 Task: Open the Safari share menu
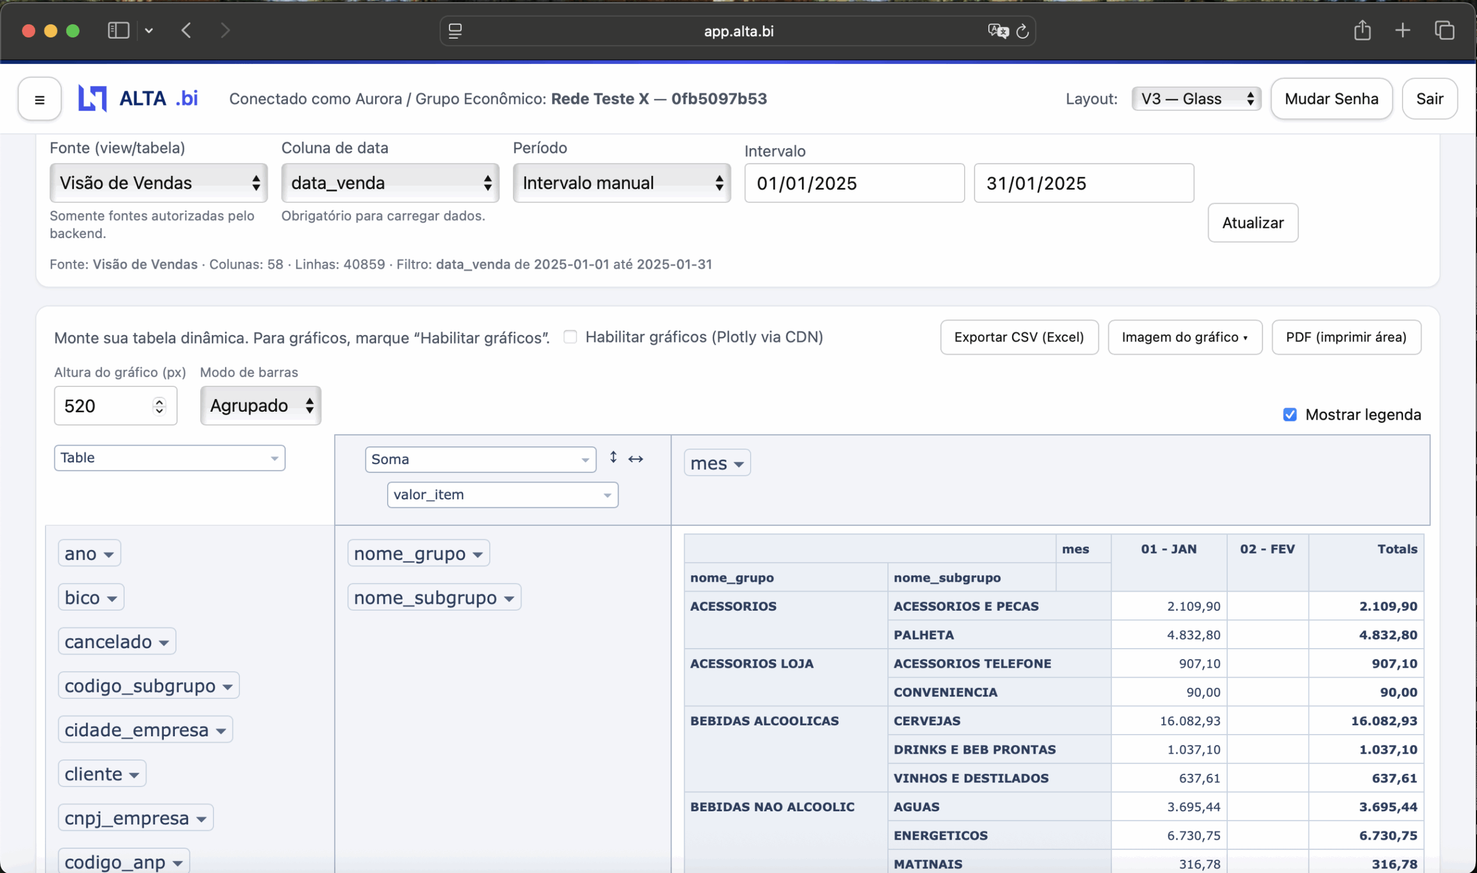tap(1362, 31)
